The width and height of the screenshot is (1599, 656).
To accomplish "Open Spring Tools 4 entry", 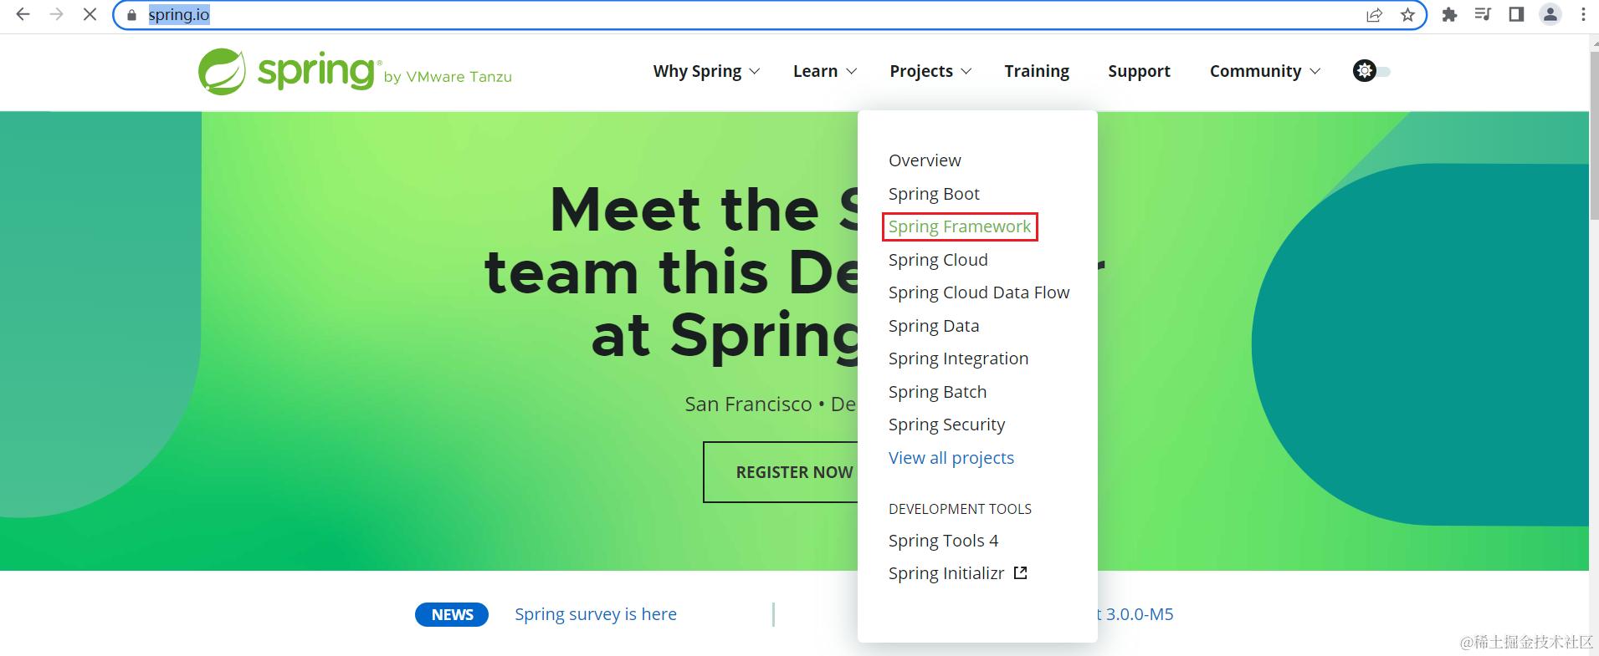I will click(943, 541).
